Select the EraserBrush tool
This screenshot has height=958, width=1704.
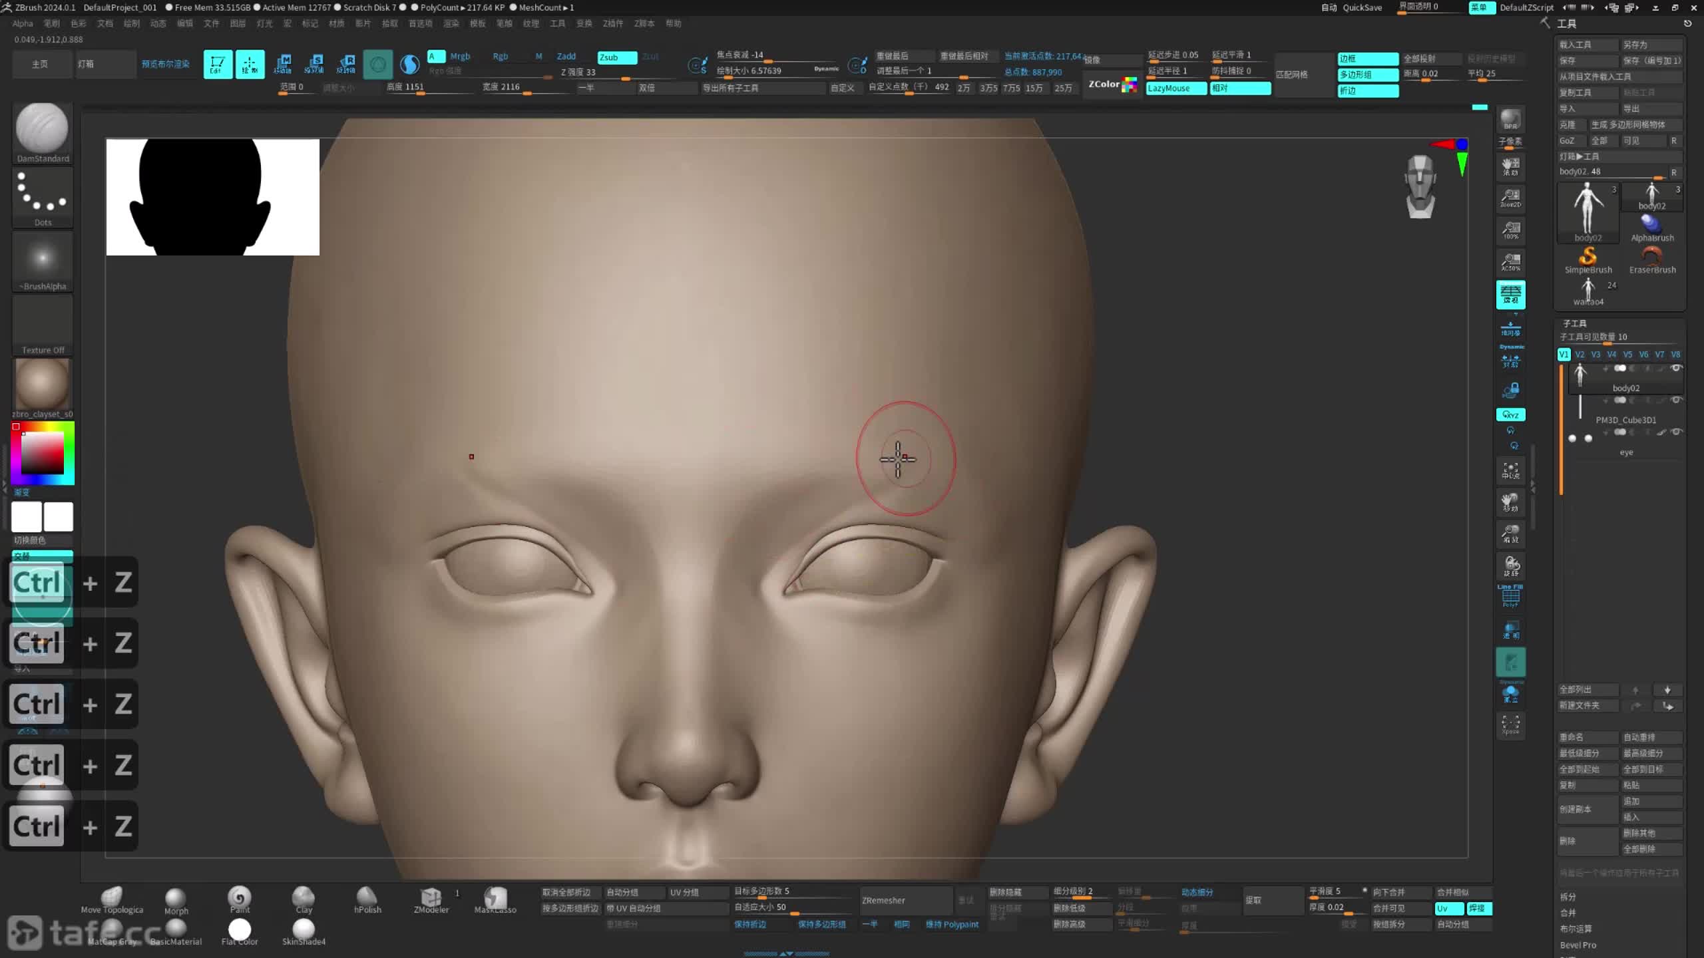click(1652, 260)
